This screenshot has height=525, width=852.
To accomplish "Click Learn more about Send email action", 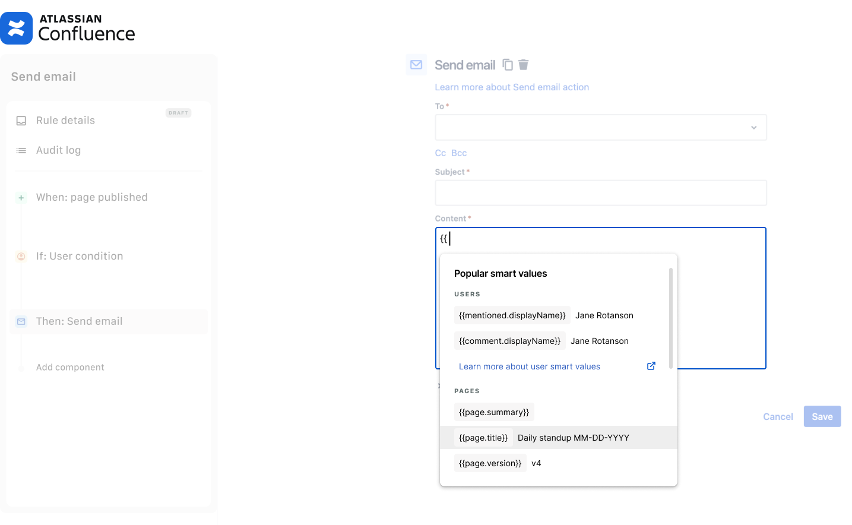I will (512, 87).
